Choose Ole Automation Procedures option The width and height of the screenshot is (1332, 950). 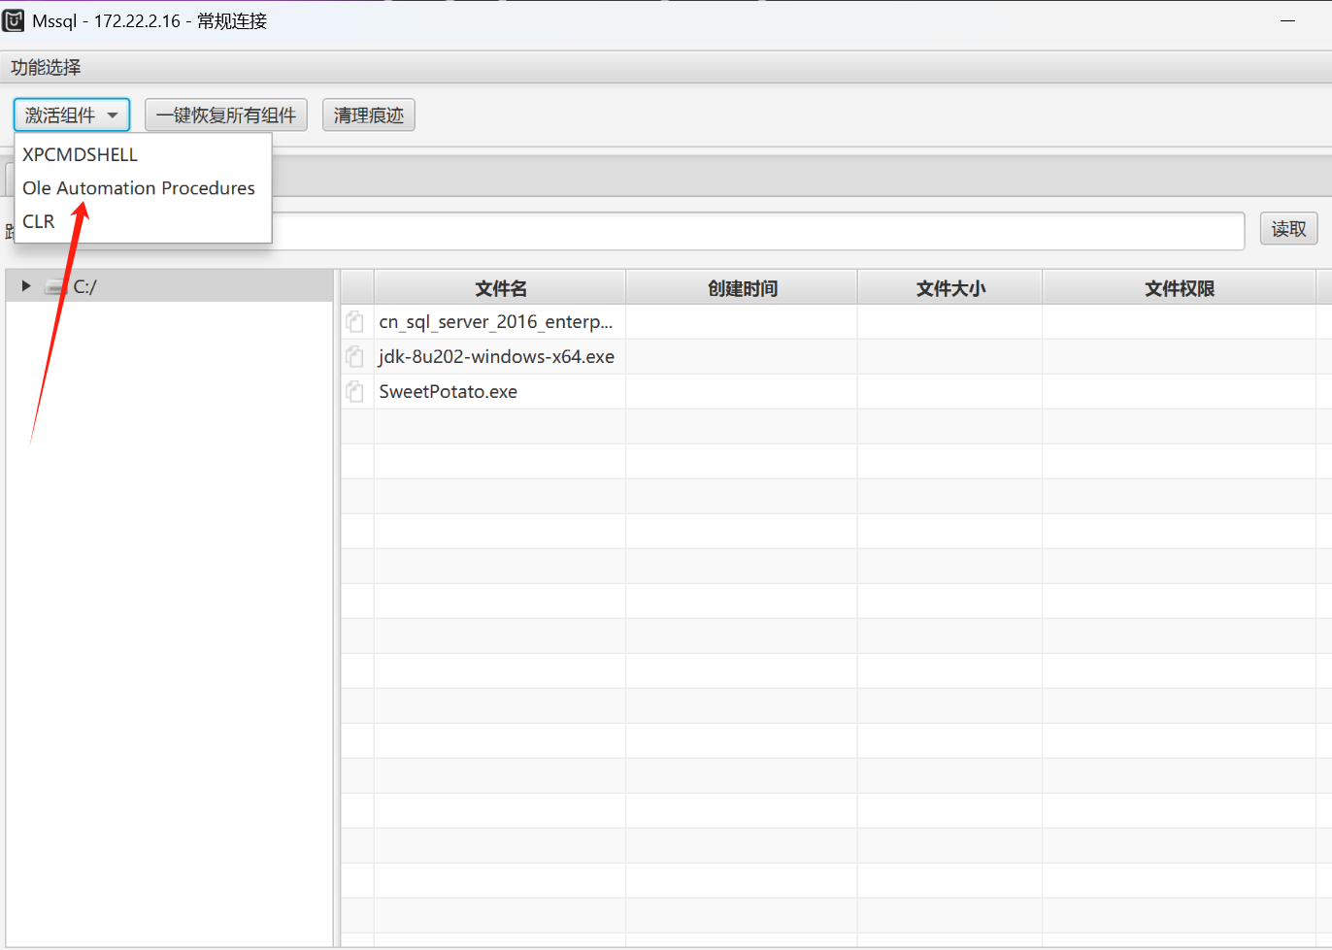click(139, 188)
